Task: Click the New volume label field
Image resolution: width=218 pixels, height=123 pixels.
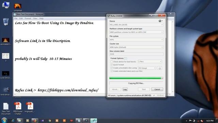Action: click(x=136, y=54)
